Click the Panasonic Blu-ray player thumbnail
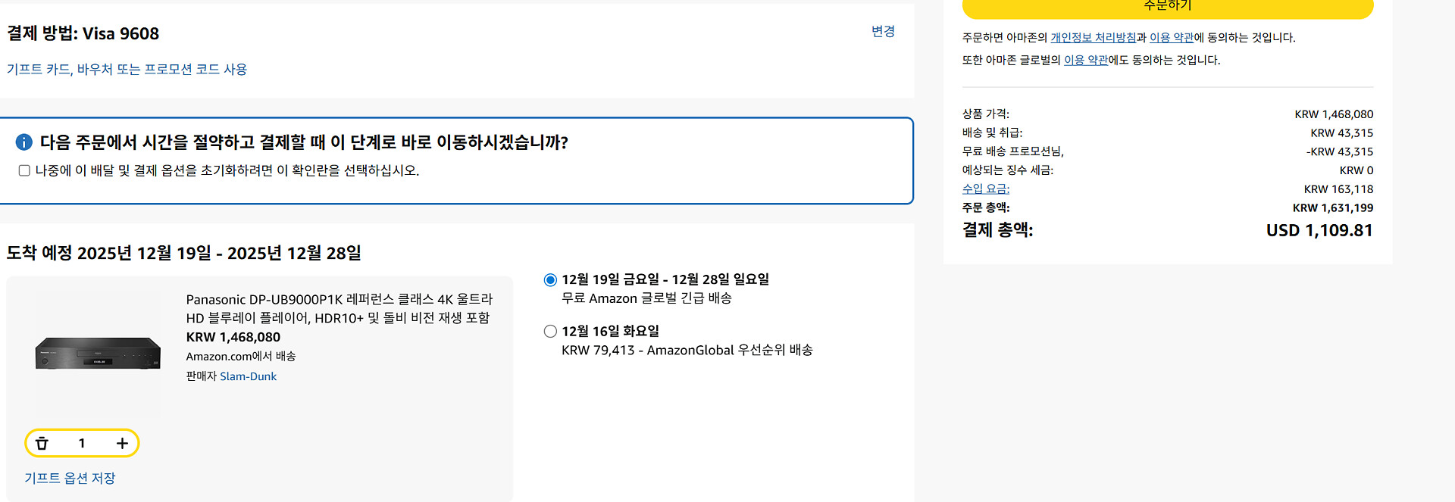The image size is (1455, 502). click(98, 353)
